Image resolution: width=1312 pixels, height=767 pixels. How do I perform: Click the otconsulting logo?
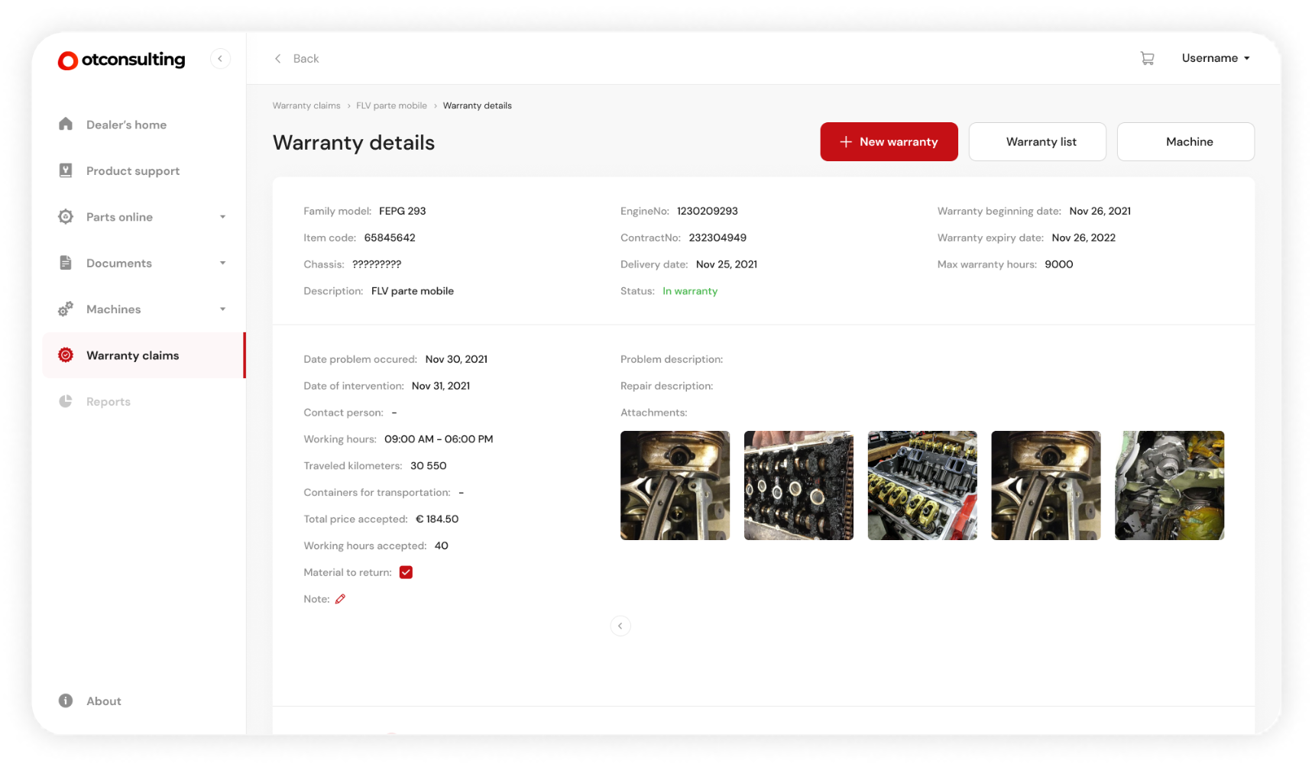click(121, 60)
